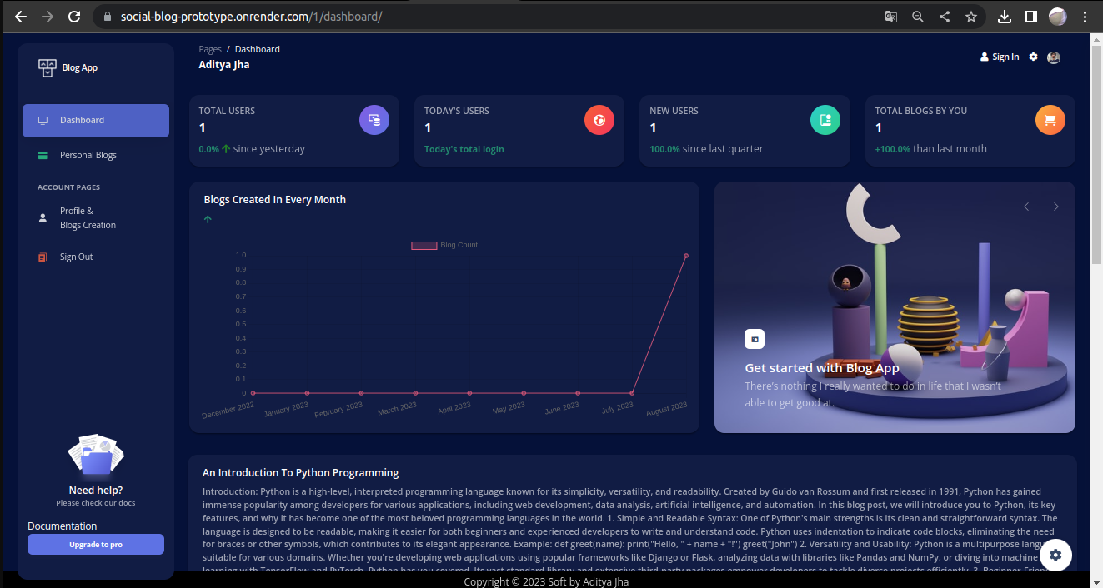
Task: Show previous carousel slide with left chevron
Action: [1026, 207]
